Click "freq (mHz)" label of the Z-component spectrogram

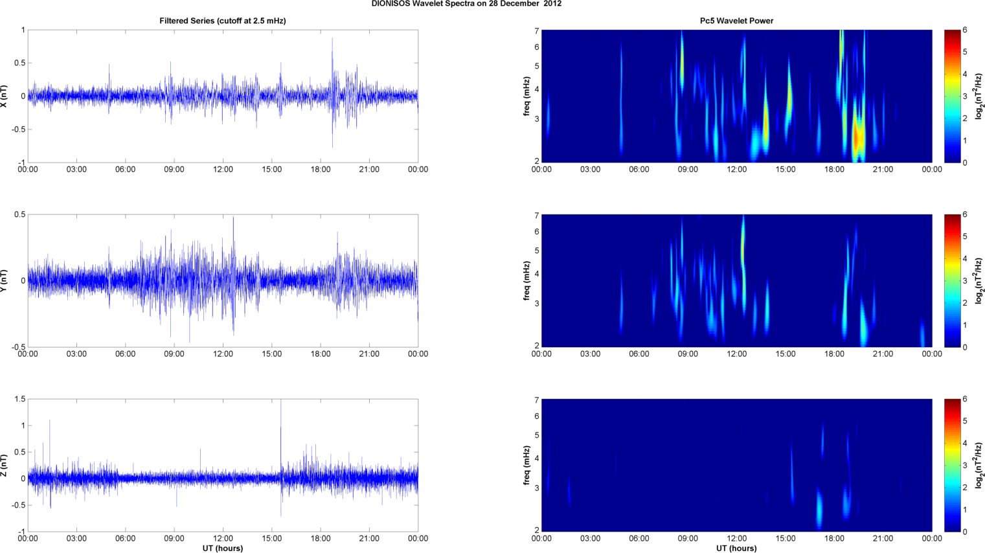tap(526, 465)
